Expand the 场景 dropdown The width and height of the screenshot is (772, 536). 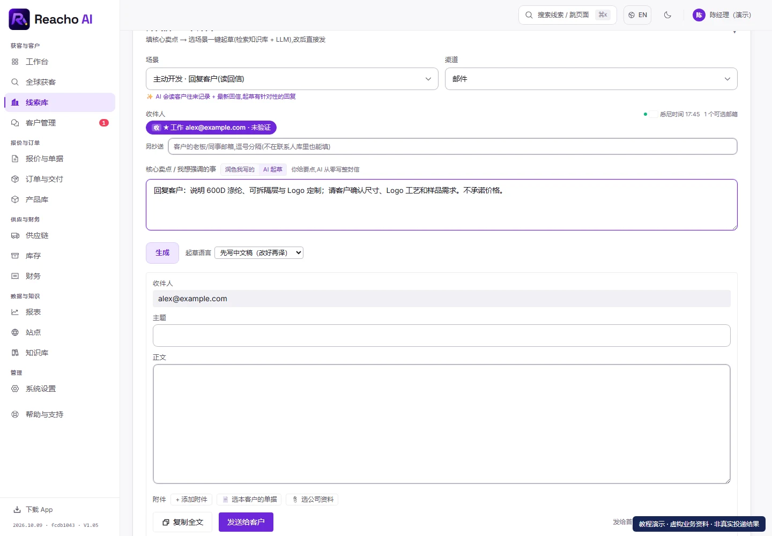click(292, 79)
